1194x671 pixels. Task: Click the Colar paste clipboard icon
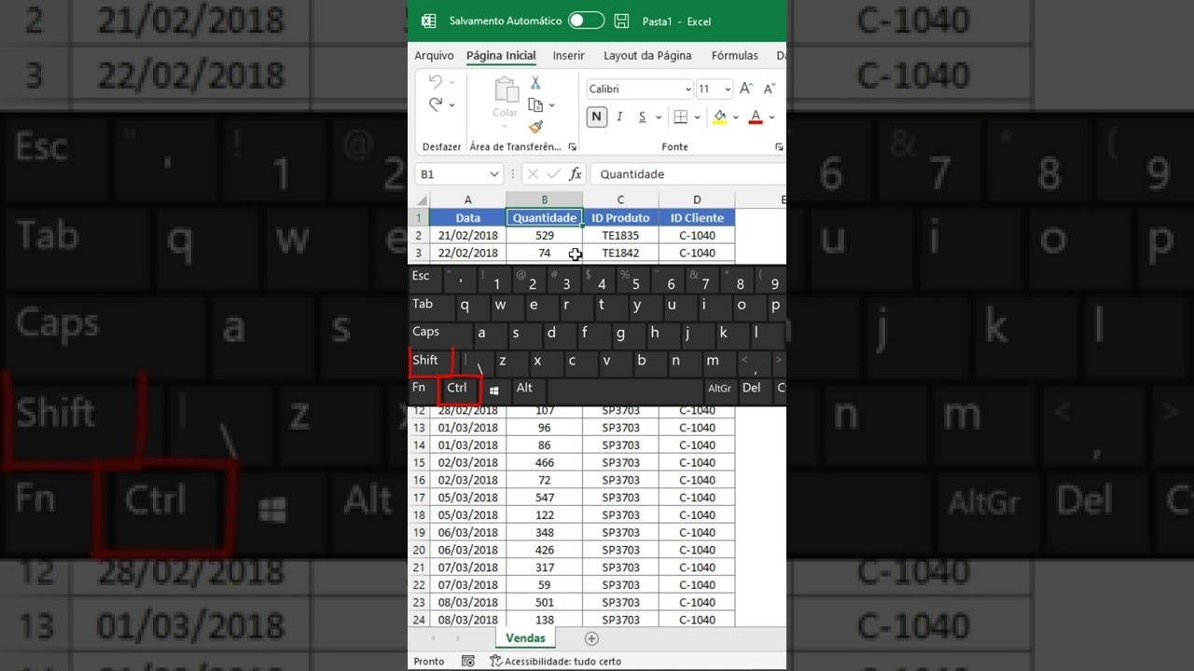(x=506, y=90)
